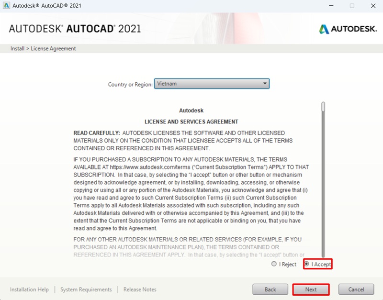View System Requirements
Image resolution: width=383 pixels, height=300 pixels.
(86, 289)
